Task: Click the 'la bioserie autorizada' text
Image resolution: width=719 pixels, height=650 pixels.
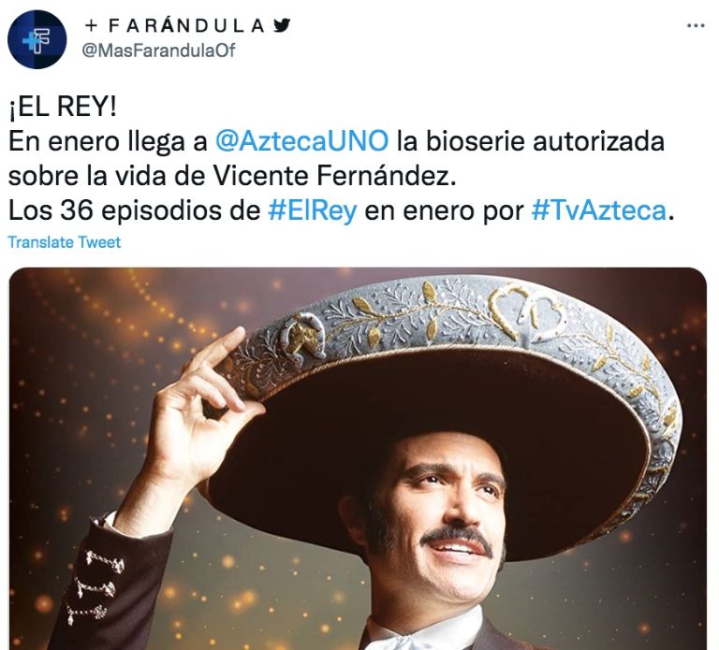Action: (x=531, y=141)
